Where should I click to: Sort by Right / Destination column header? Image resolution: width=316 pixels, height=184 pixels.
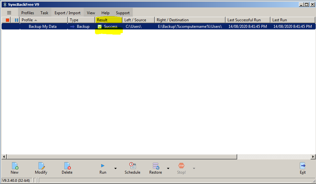tap(190, 20)
